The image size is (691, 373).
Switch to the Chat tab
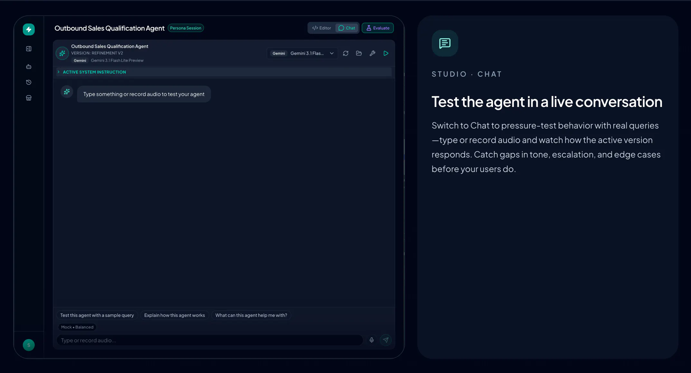347,28
